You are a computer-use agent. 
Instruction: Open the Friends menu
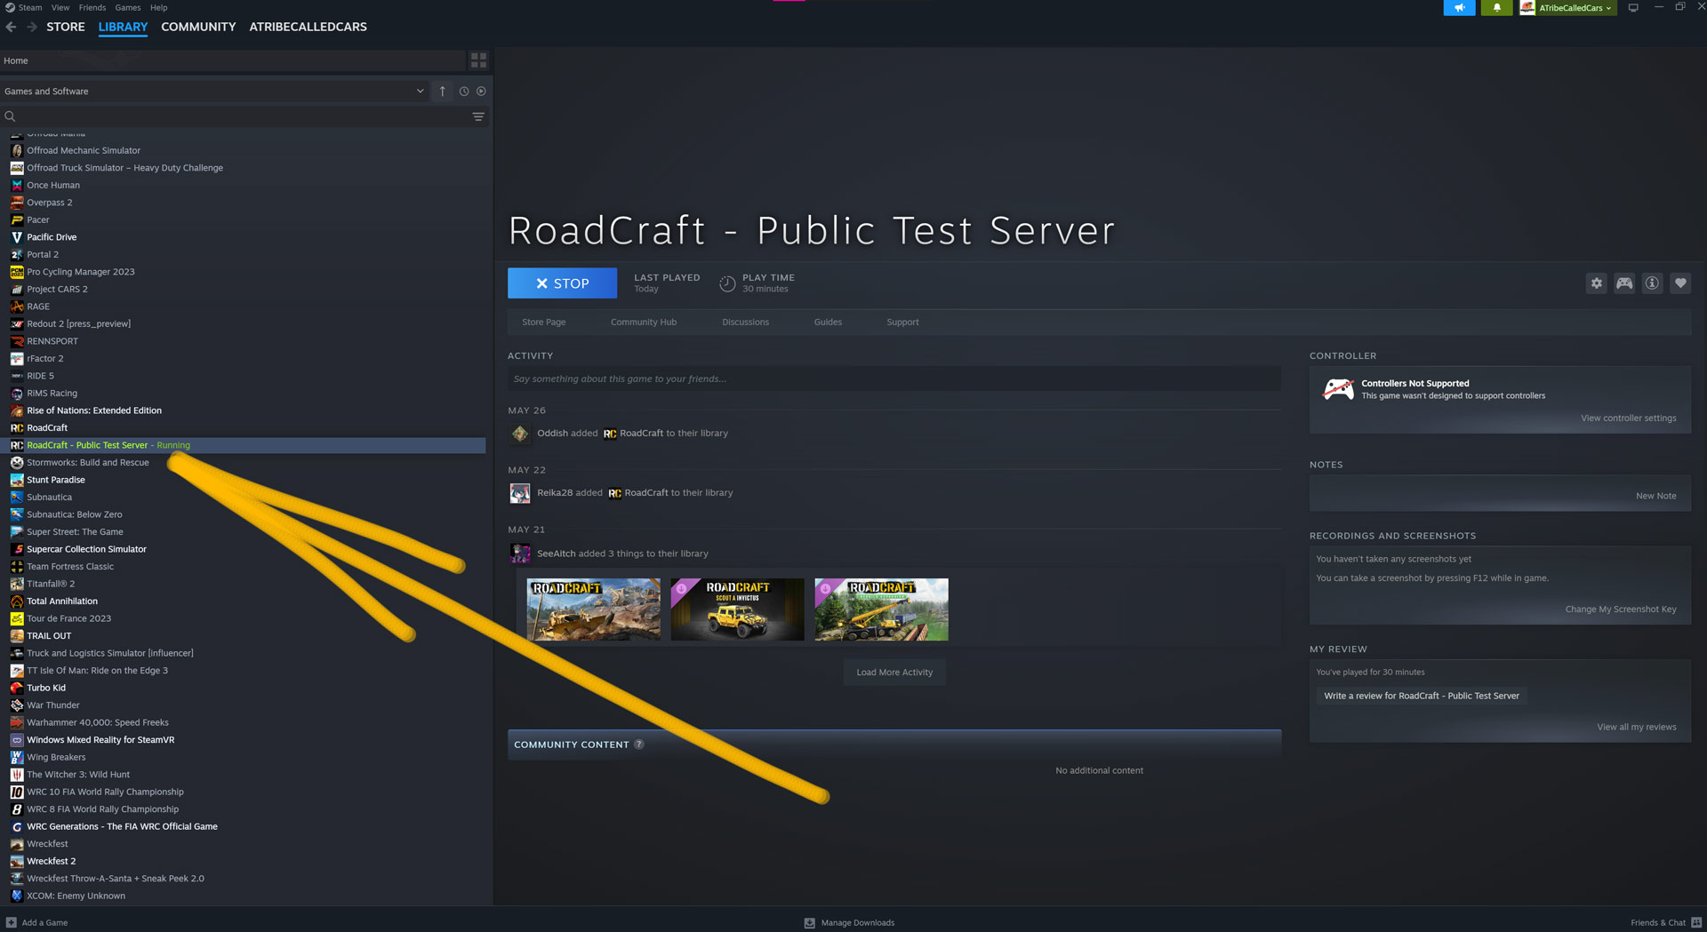click(x=92, y=7)
